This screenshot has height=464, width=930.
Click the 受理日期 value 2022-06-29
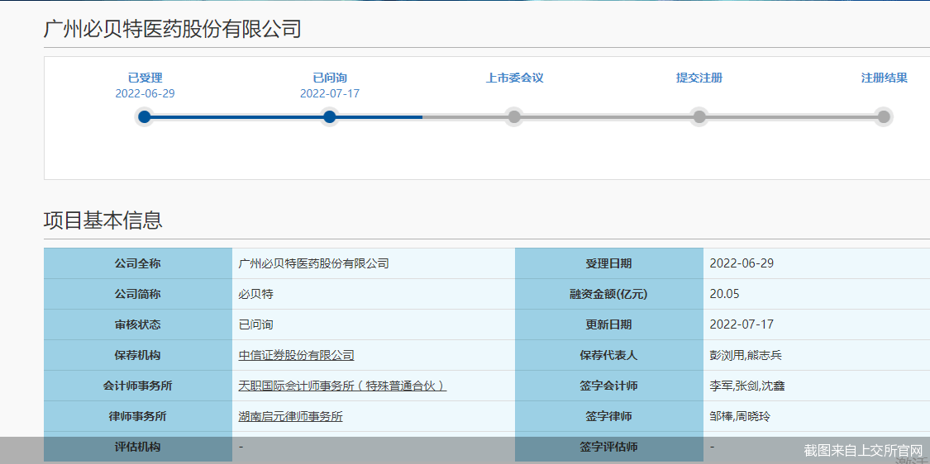(742, 263)
